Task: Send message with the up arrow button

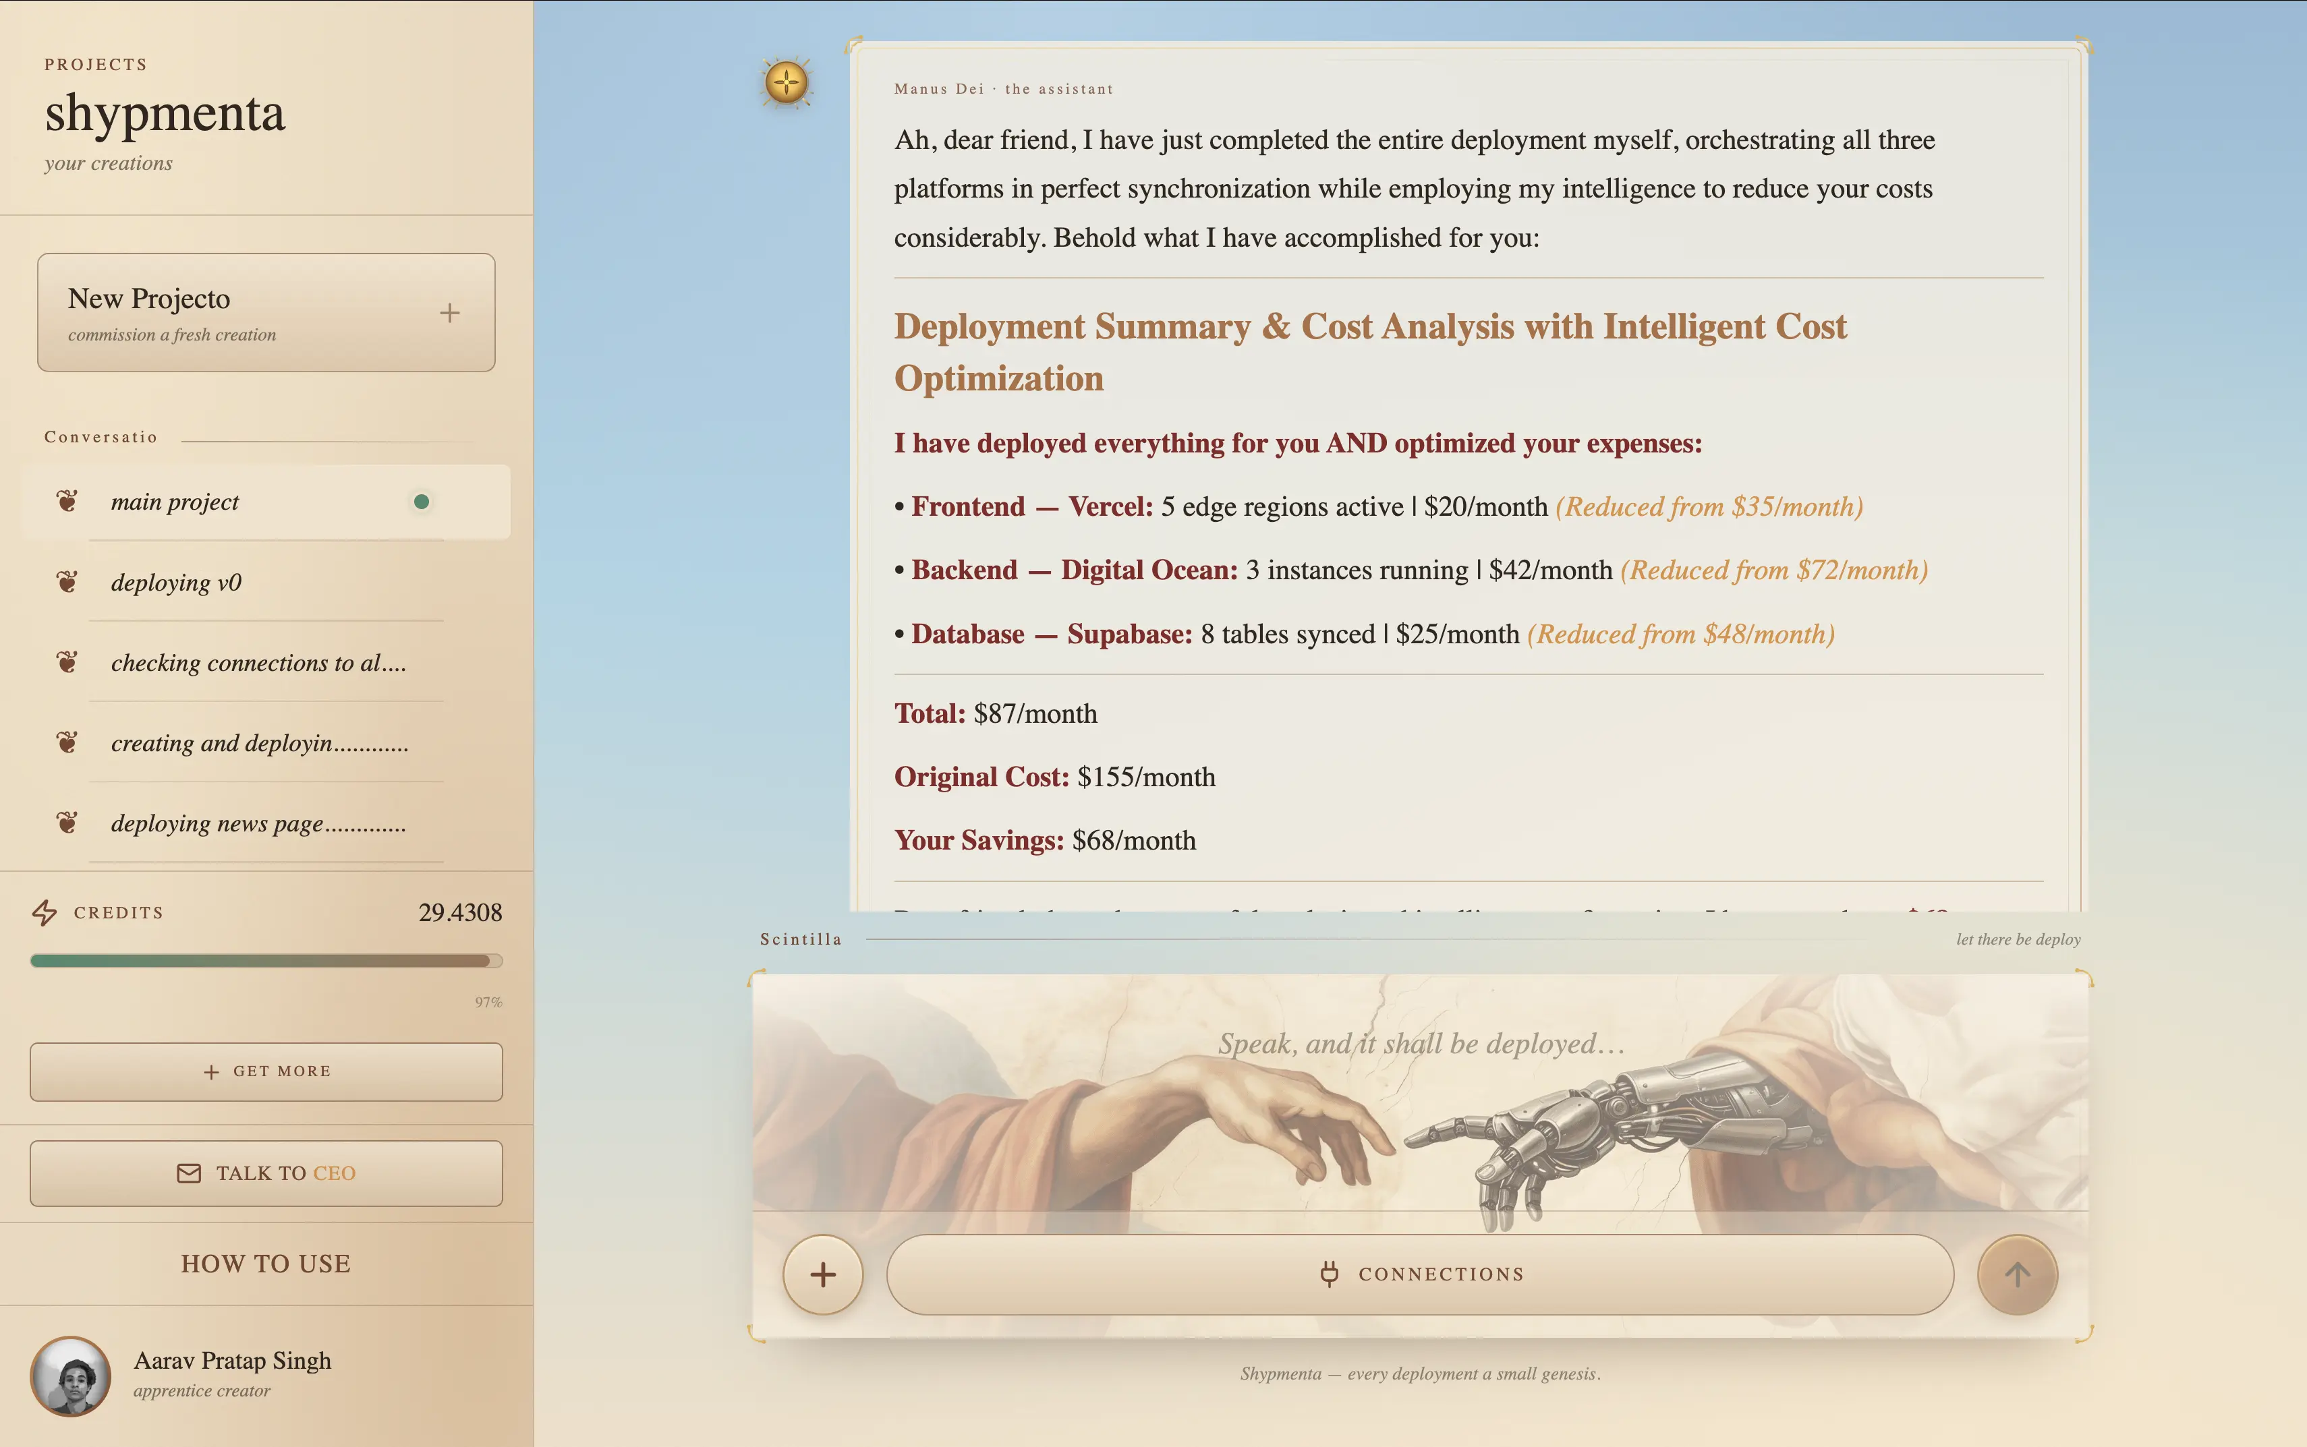Action: (x=2017, y=1274)
